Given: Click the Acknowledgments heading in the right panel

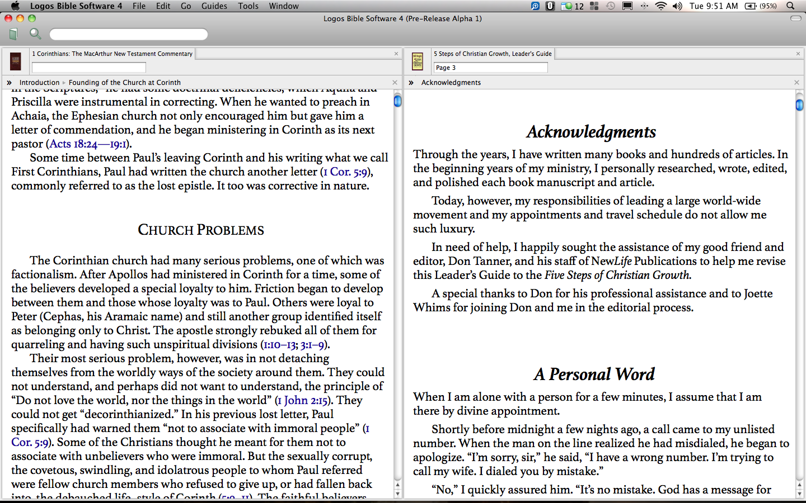Looking at the screenshot, I should coord(591,132).
